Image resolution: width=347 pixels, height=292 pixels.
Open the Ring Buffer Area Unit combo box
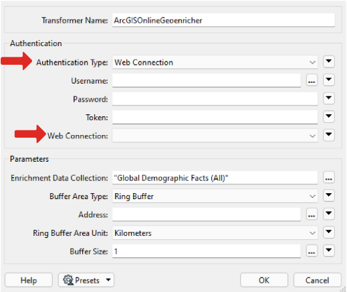point(215,233)
